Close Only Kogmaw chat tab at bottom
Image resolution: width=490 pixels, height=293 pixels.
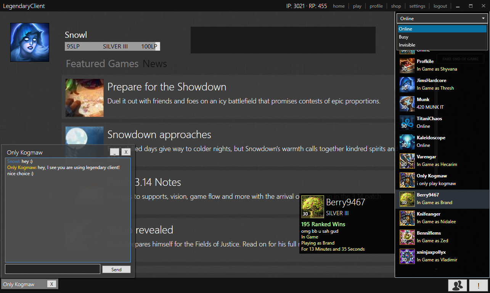click(x=52, y=284)
